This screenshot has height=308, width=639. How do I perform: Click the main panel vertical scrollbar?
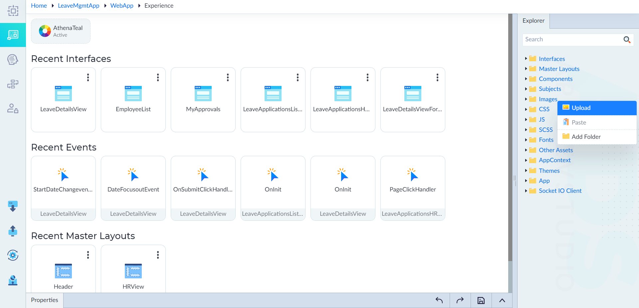(x=510, y=137)
